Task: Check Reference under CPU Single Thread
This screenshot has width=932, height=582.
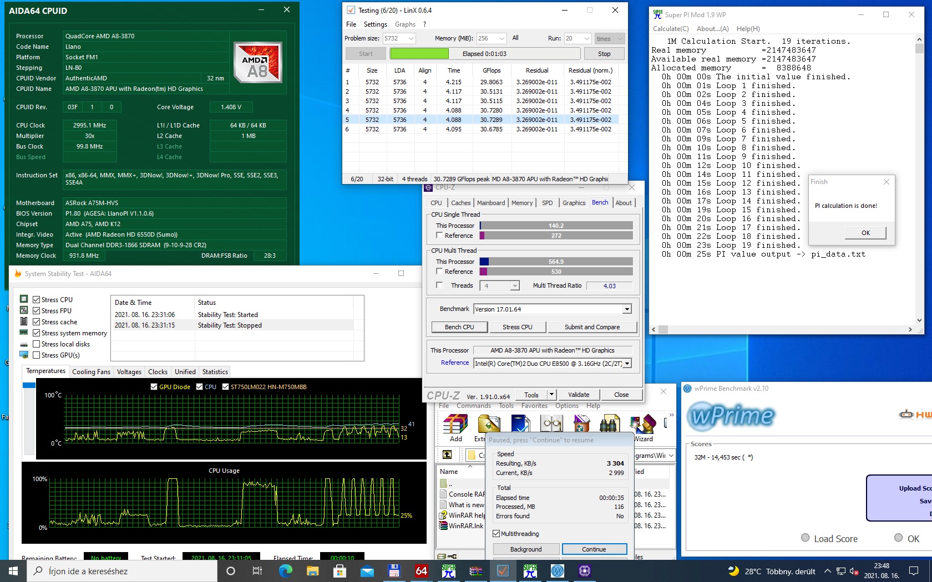Action: click(439, 236)
